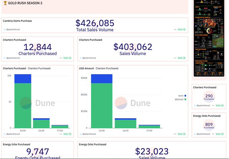Open the Gold Rush infographic thumbnail

[209, 38]
